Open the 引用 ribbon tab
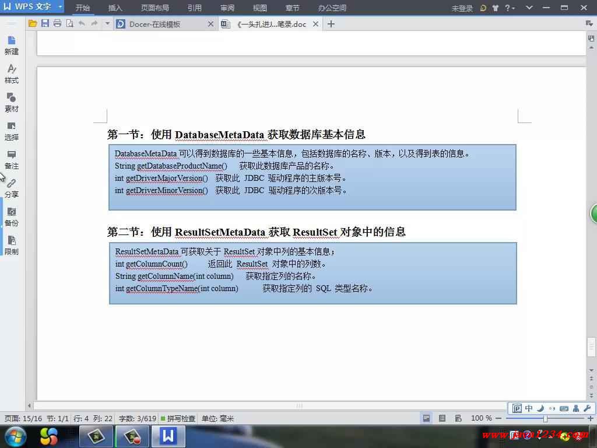 pyautogui.click(x=194, y=8)
